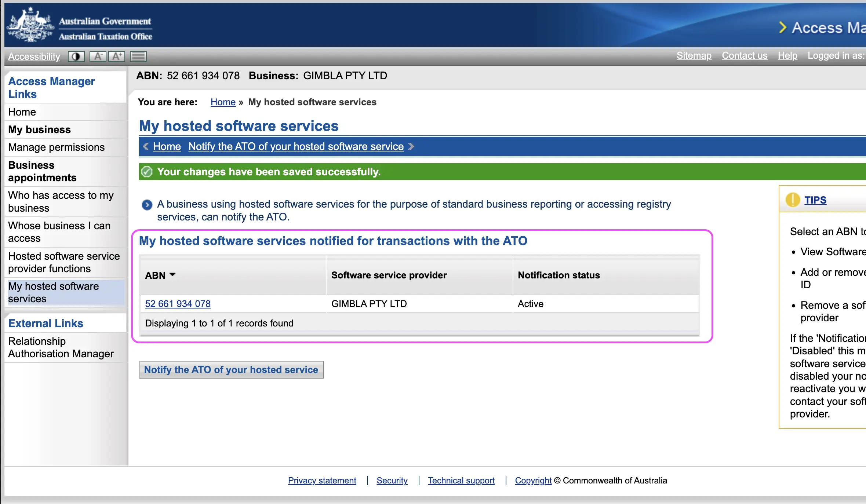
Task: Click the blue info arrow bullet icon
Action: [147, 205]
